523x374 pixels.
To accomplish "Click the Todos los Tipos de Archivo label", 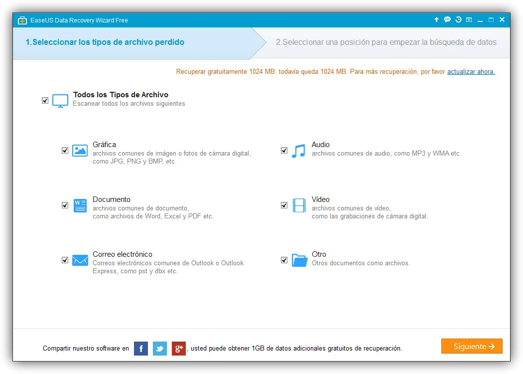I will point(121,95).
